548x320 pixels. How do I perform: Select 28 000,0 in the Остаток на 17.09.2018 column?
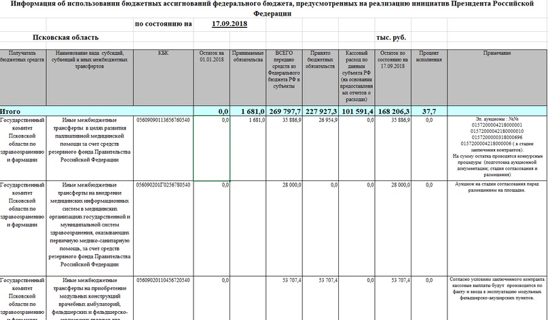[x=392, y=228]
